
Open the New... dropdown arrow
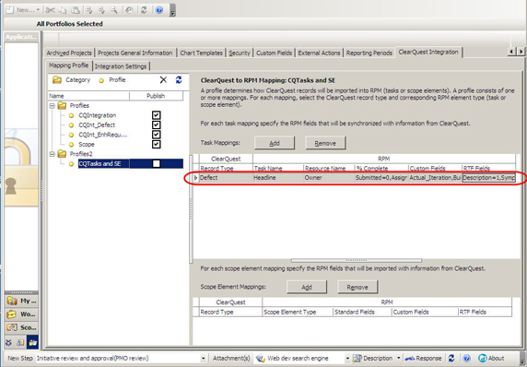pos(38,10)
